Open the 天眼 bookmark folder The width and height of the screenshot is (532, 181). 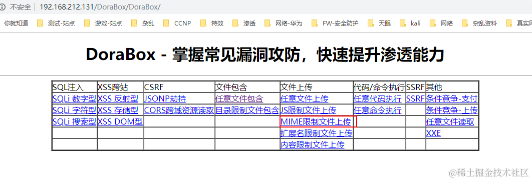[x=379, y=23]
